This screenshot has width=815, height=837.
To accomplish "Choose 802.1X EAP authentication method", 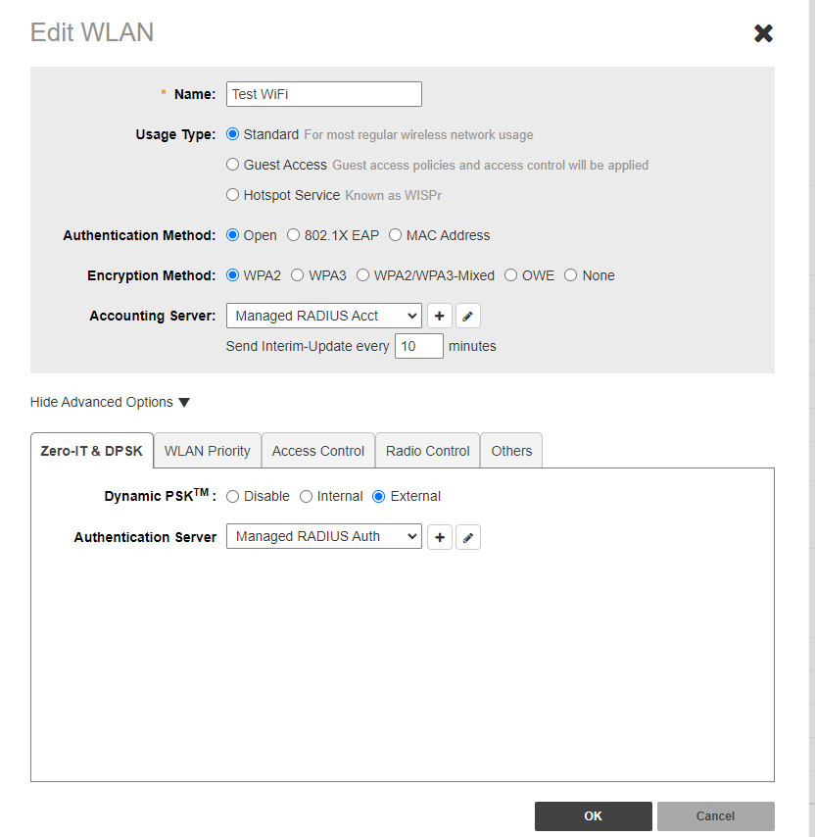I will pos(293,235).
